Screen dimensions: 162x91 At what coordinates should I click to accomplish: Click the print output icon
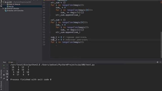pos(7,77)
